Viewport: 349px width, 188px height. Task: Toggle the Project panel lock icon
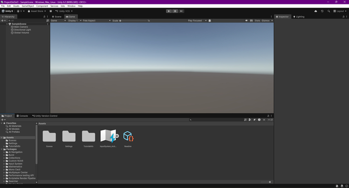(268, 116)
